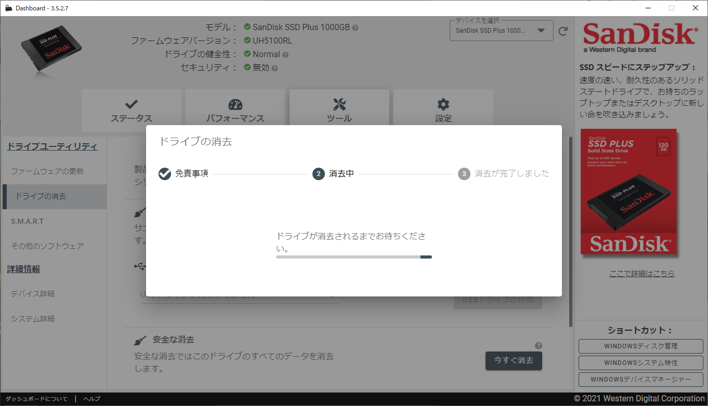This screenshot has height=406, width=708.
Task: Open ダッシュボードについて link
Action: (x=36, y=399)
